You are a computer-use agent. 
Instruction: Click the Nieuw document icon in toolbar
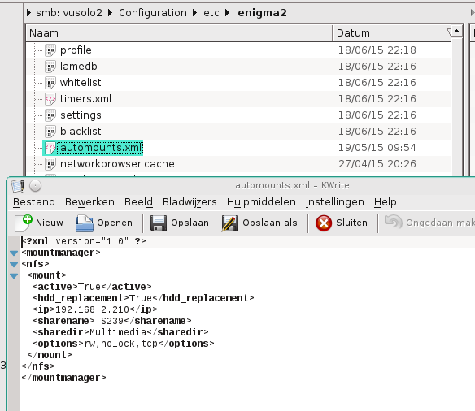pyautogui.click(x=24, y=223)
